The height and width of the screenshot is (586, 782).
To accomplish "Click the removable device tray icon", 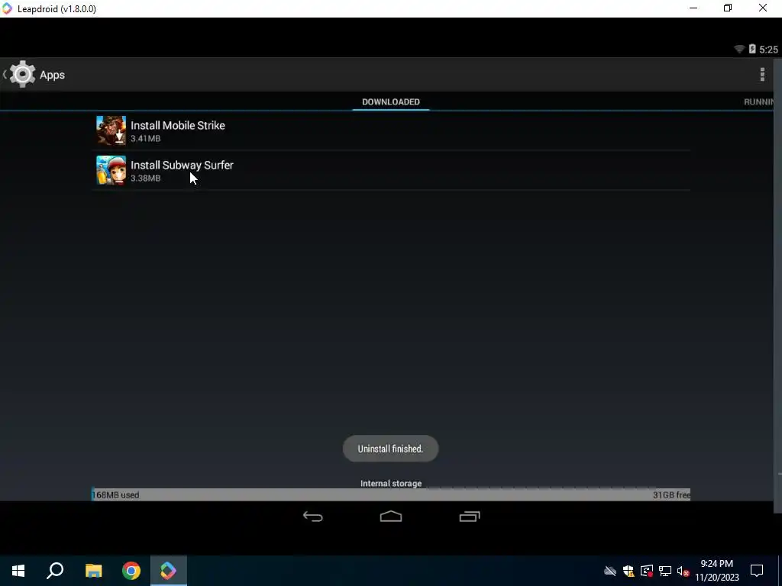I will (646, 571).
